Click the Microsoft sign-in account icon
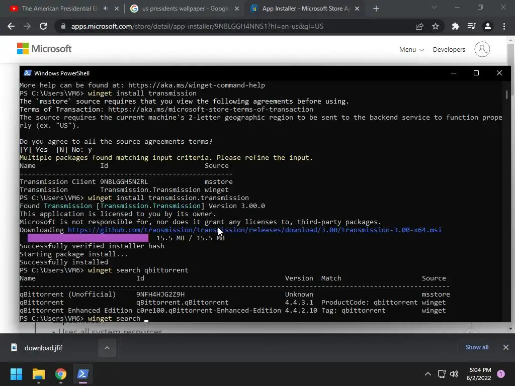Viewport: 515px width, 386px height. click(482, 49)
